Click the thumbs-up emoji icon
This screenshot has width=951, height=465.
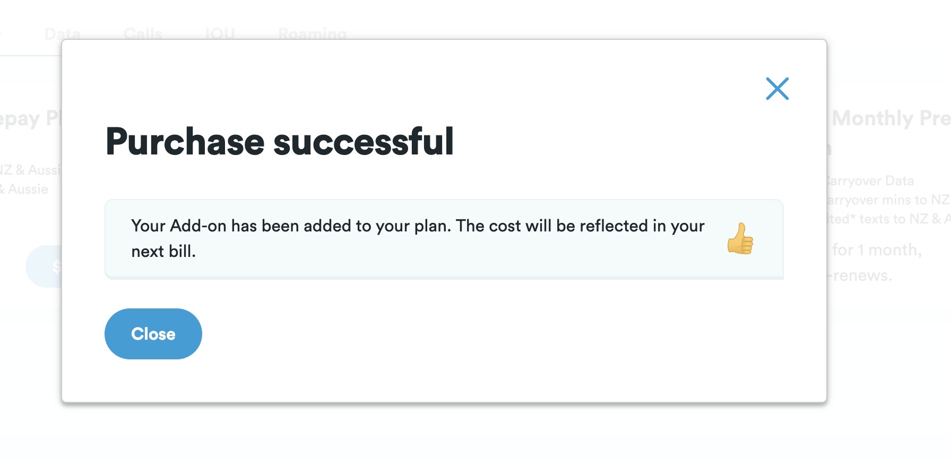click(x=740, y=238)
